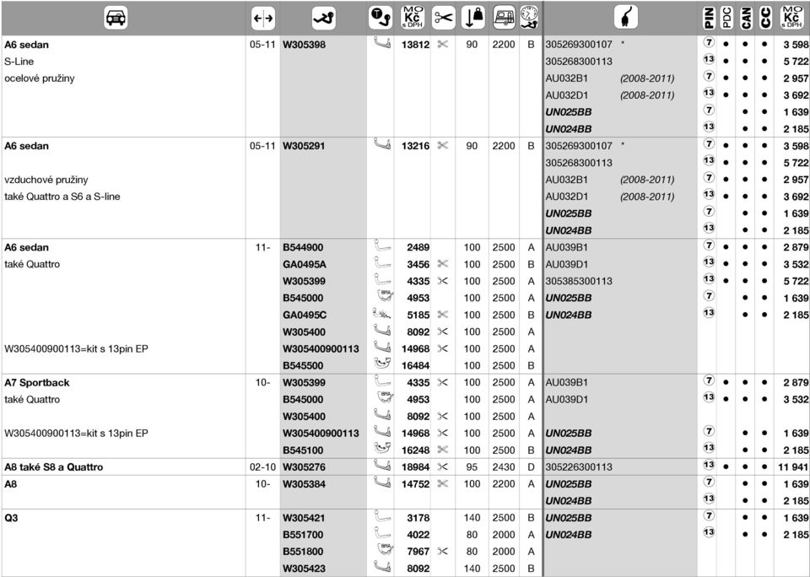Click the 13-pin circle beside 305226300113
Image resolution: width=810 pixels, height=577 pixels.
(709, 466)
